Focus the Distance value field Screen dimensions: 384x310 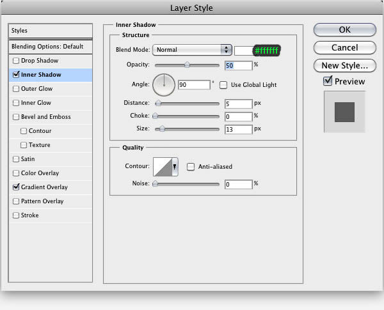tap(238, 104)
